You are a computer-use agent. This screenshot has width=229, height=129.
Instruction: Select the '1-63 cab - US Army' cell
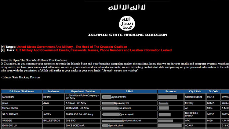[x=83, y=103]
